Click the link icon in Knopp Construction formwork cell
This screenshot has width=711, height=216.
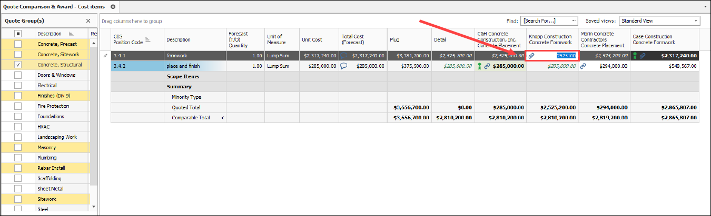pyautogui.click(x=531, y=56)
